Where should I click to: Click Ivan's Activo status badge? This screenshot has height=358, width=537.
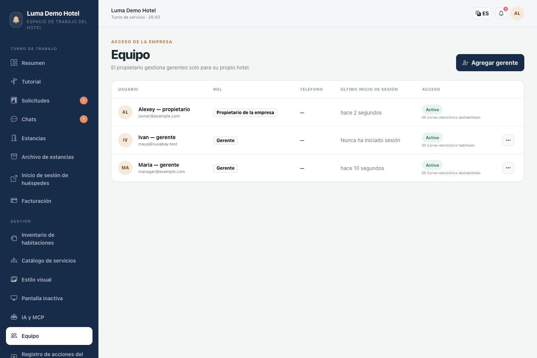point(432,138)
